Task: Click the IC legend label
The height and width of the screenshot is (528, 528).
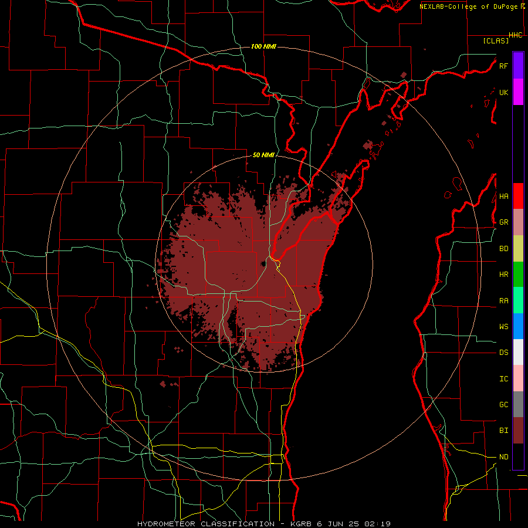Action: coord(503,379)
